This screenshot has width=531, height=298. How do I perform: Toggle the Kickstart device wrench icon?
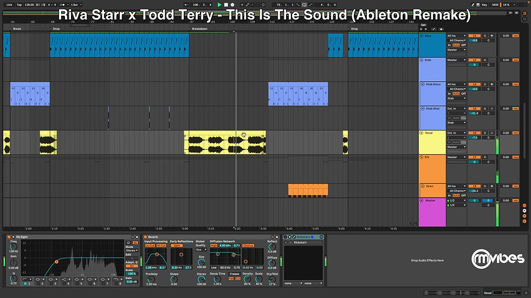pos(294,237)
